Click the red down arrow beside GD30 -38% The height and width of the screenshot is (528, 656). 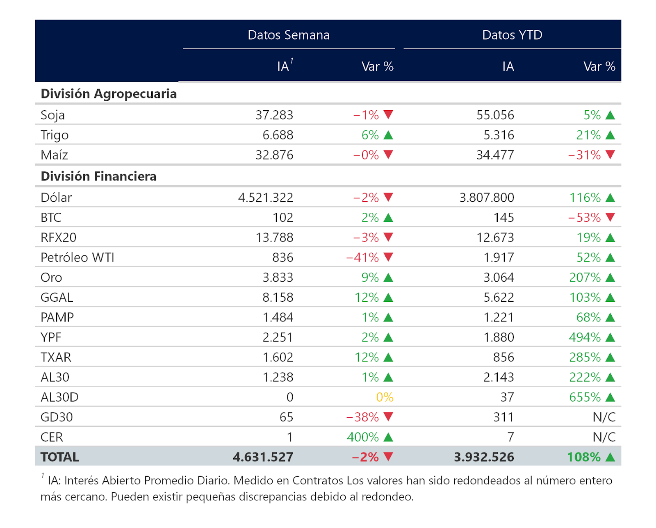[x=388, y=417]
